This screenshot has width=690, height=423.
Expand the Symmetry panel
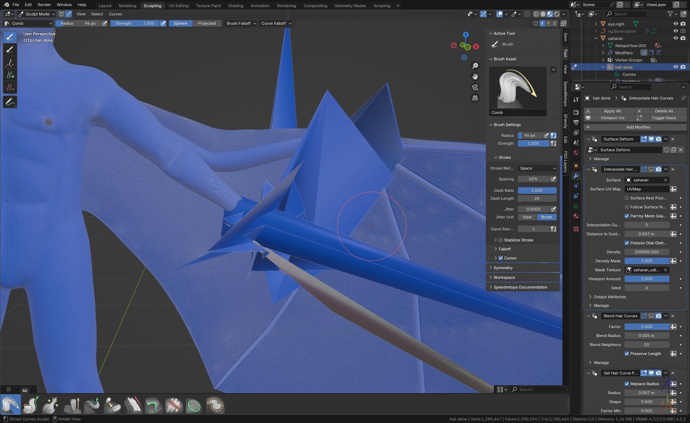[503, 268]
